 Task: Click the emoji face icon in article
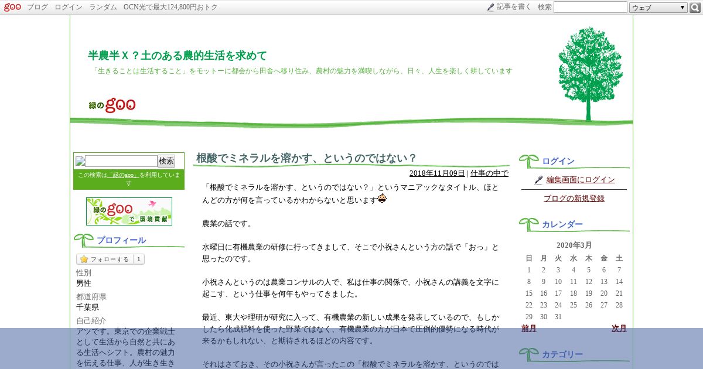click(382, 199)
